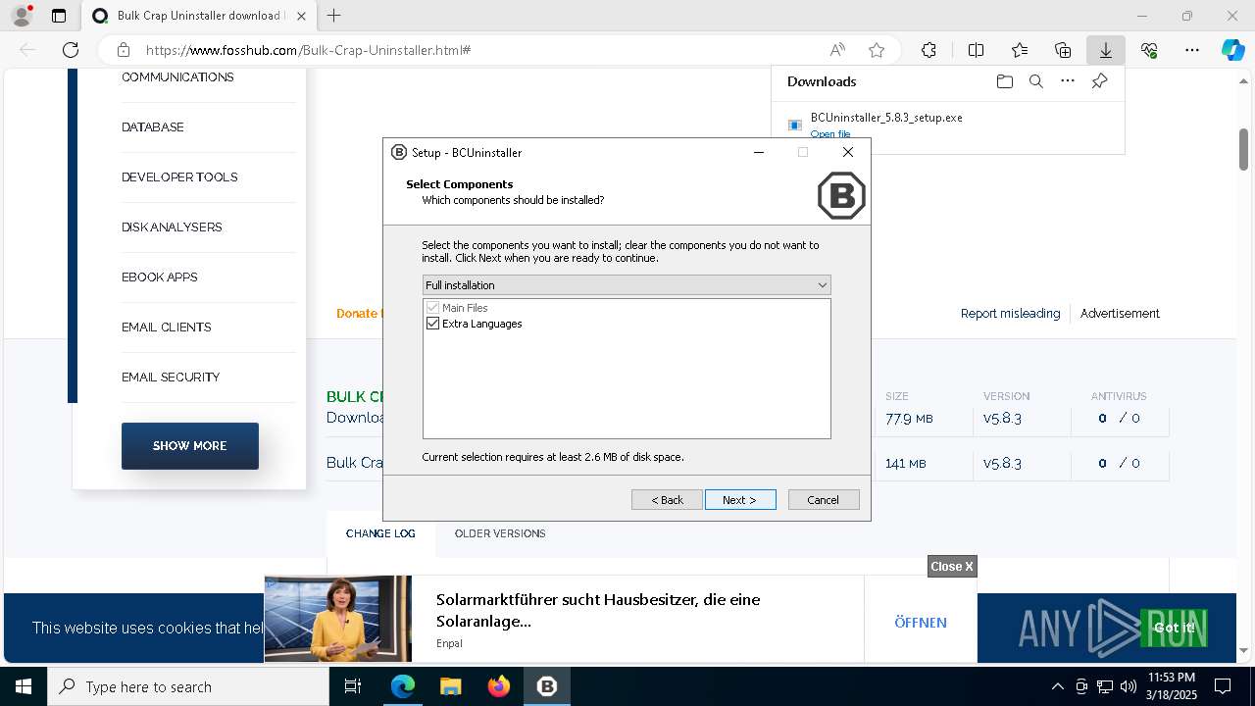Switch to the OLDER VERSIONS tab

(x=500, y=533)
